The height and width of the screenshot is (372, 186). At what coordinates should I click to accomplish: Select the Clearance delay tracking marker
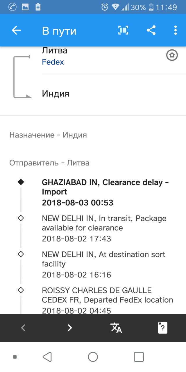21,182
